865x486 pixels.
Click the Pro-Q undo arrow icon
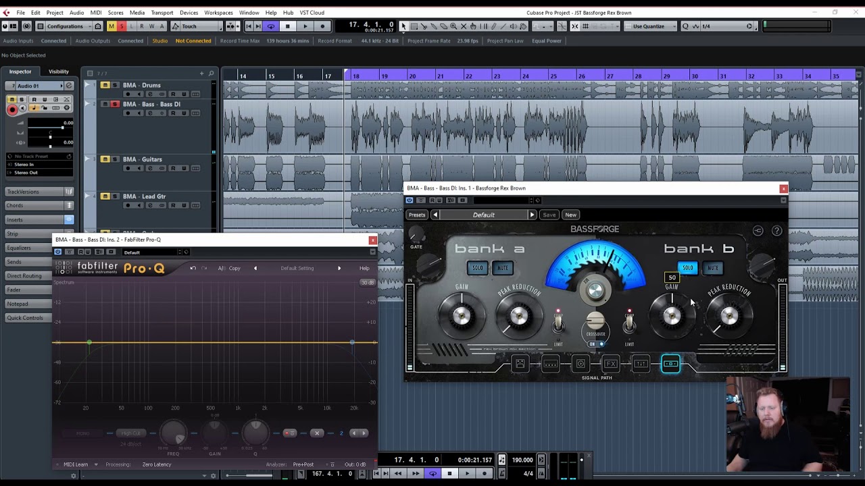click(193, 268)
